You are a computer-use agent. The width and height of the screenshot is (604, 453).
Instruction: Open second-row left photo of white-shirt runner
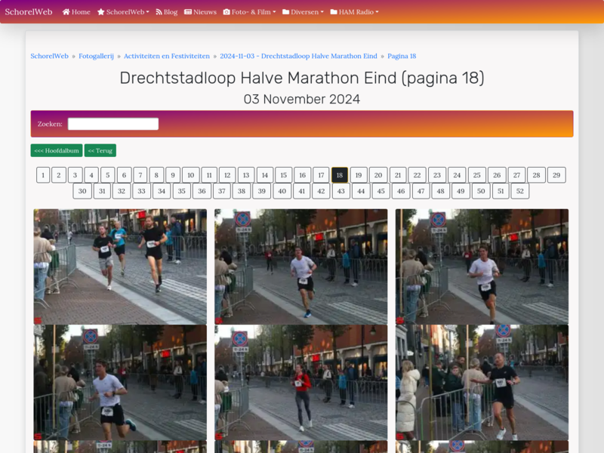(x=120, y=382)
